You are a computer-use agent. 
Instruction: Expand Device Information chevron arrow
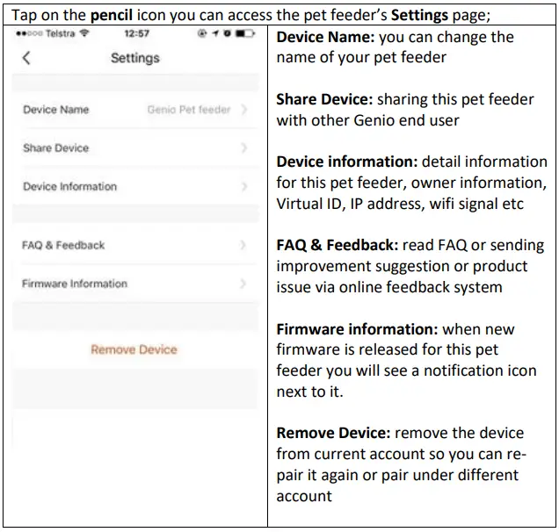243,187
